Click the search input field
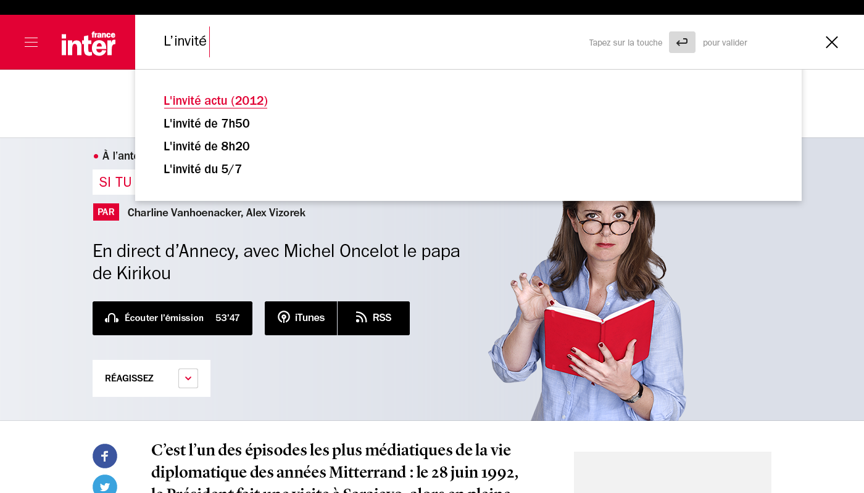This screenshot has height=493, width=864. [x=370, y=42]
